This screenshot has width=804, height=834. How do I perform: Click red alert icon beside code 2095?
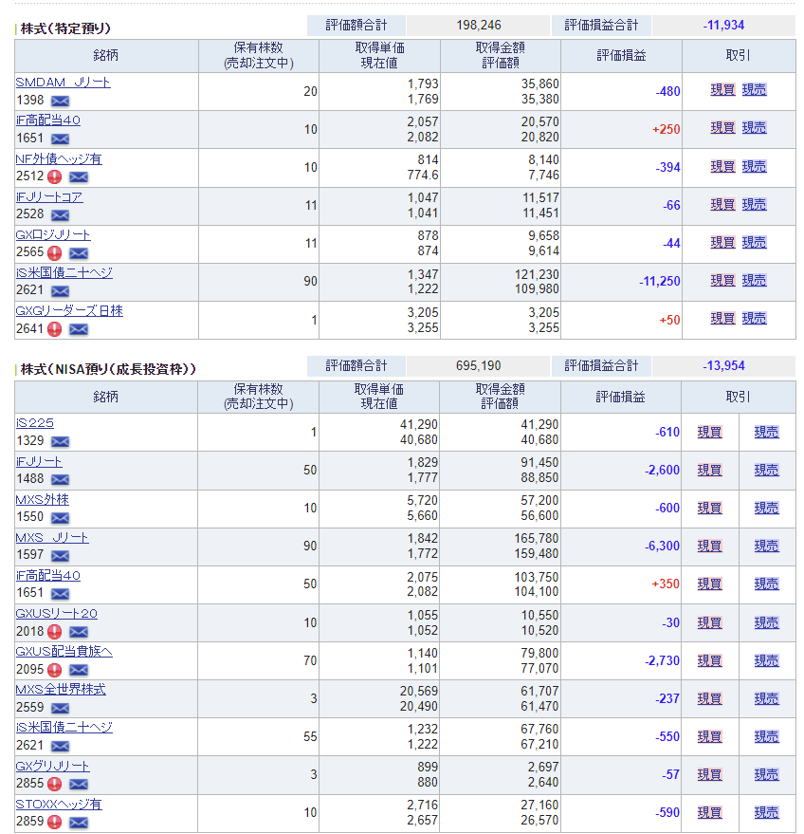tap(54, 670)
